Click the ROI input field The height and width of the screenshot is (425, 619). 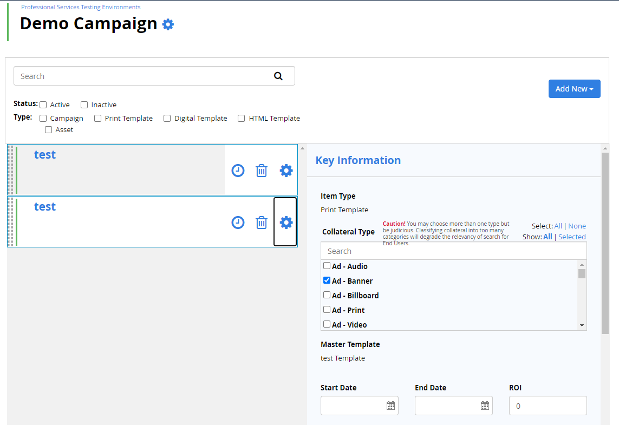click(x=548, y=406)
